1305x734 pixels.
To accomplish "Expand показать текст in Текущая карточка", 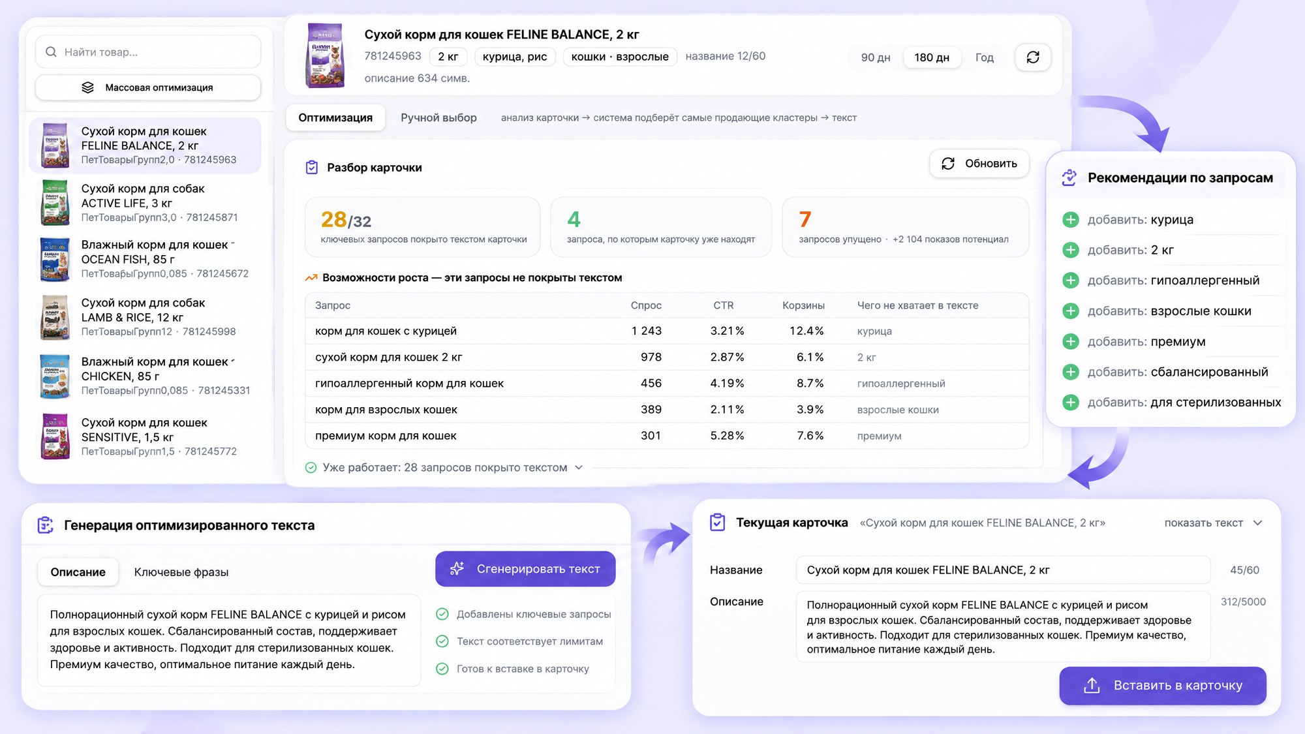I will [x=1214, y=523].
